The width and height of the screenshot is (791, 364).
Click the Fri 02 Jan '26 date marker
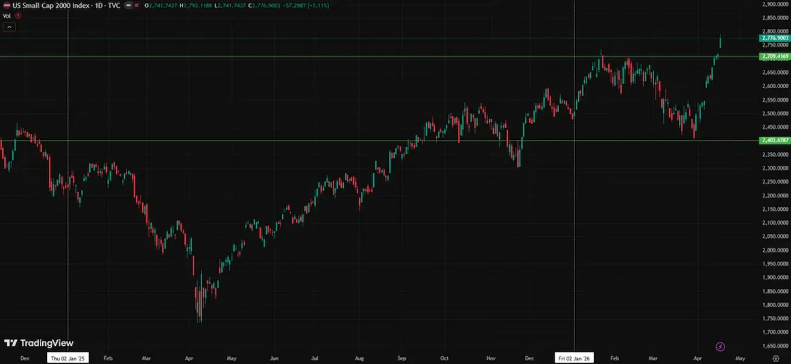point(574,358)
